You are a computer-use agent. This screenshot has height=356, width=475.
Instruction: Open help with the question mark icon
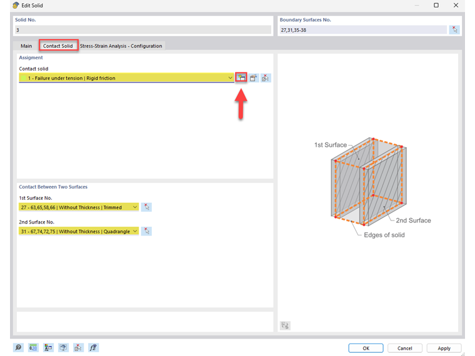coord(18,347)
